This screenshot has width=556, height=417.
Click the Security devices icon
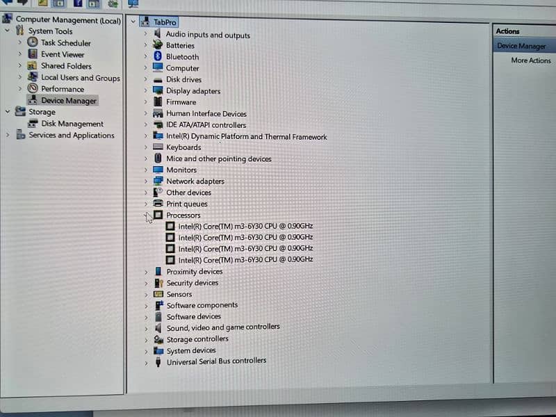(158, 283)
